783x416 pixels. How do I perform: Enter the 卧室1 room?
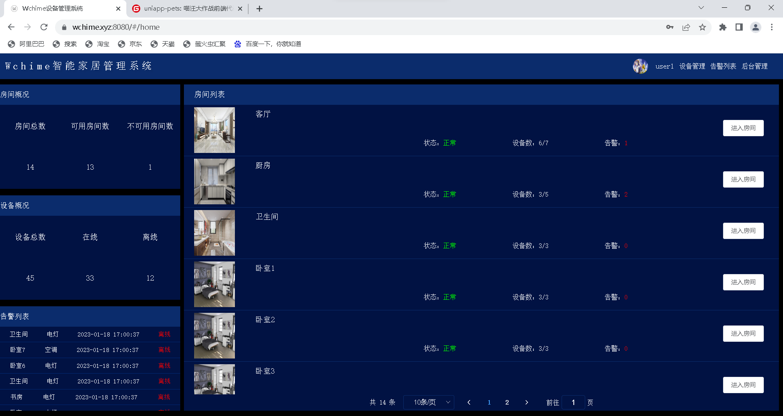[743, 282]
